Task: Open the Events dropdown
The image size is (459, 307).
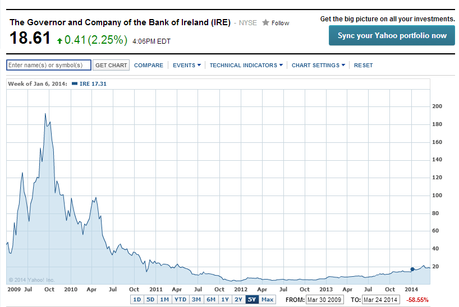Action: (187, 65)
